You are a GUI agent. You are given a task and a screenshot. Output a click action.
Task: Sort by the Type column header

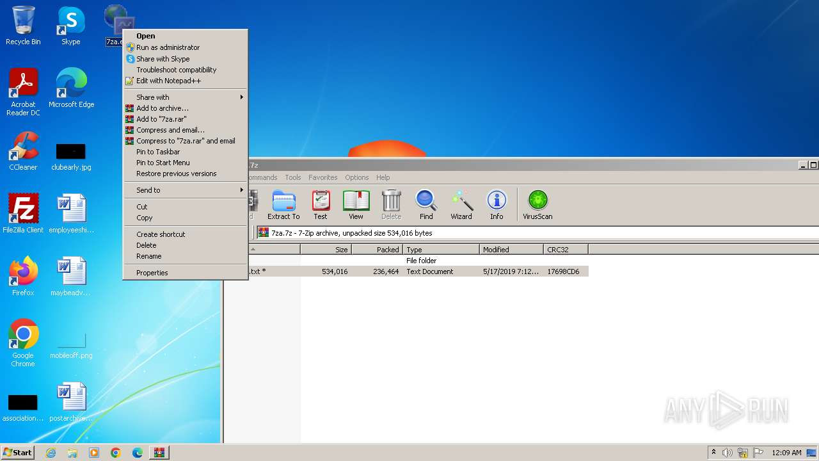(441, 250)
